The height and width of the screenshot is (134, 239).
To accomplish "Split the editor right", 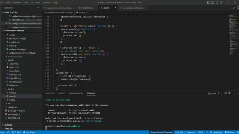I will [238, 8].
